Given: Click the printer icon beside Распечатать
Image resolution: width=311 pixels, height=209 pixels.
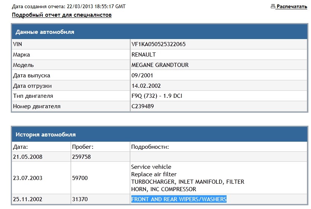Looking at the screenshot, I should click(273, 6).
